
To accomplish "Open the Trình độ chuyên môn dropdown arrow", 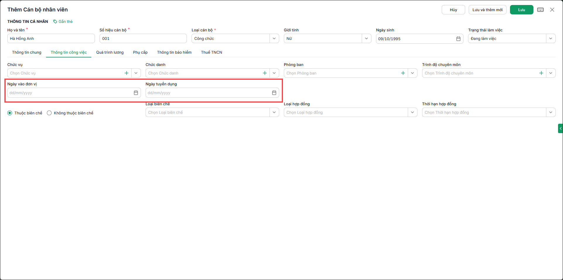I will pyautogui.click(x=551, y=73).
